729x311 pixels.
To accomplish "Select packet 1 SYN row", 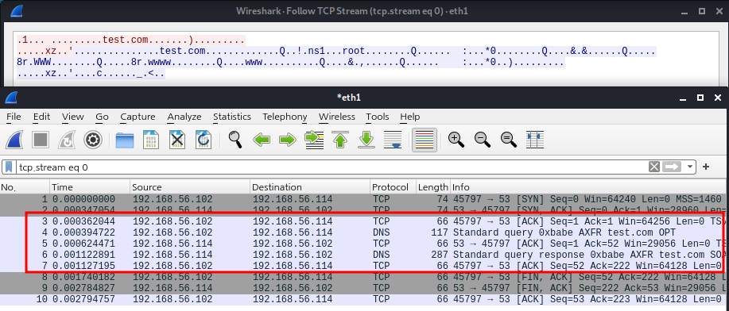I will [364, 199].
